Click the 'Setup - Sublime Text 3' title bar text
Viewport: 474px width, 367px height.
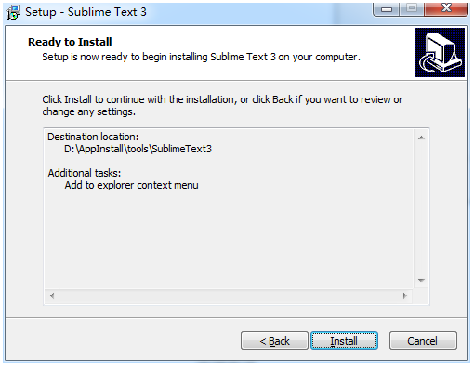pyautogui.click(x=86, y=12)
